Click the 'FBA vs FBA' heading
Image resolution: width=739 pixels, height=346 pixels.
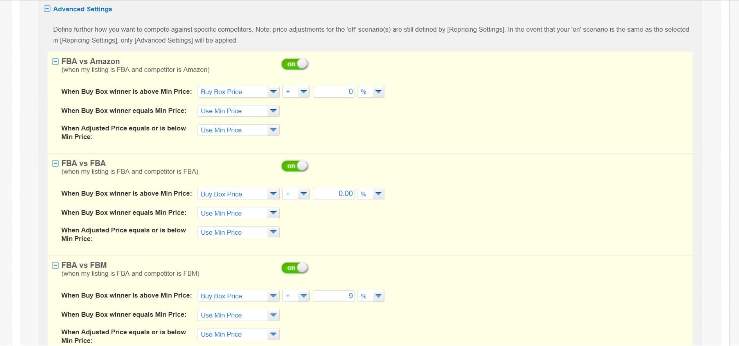pyautogui.click(x=83, y=163)
